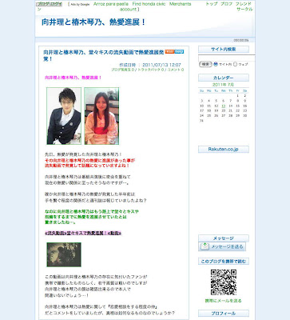Screen dimensions: 290x320
Task: Click the メッセージ sidebar heading
Action: pyautogui.click(x=224, y=238)
